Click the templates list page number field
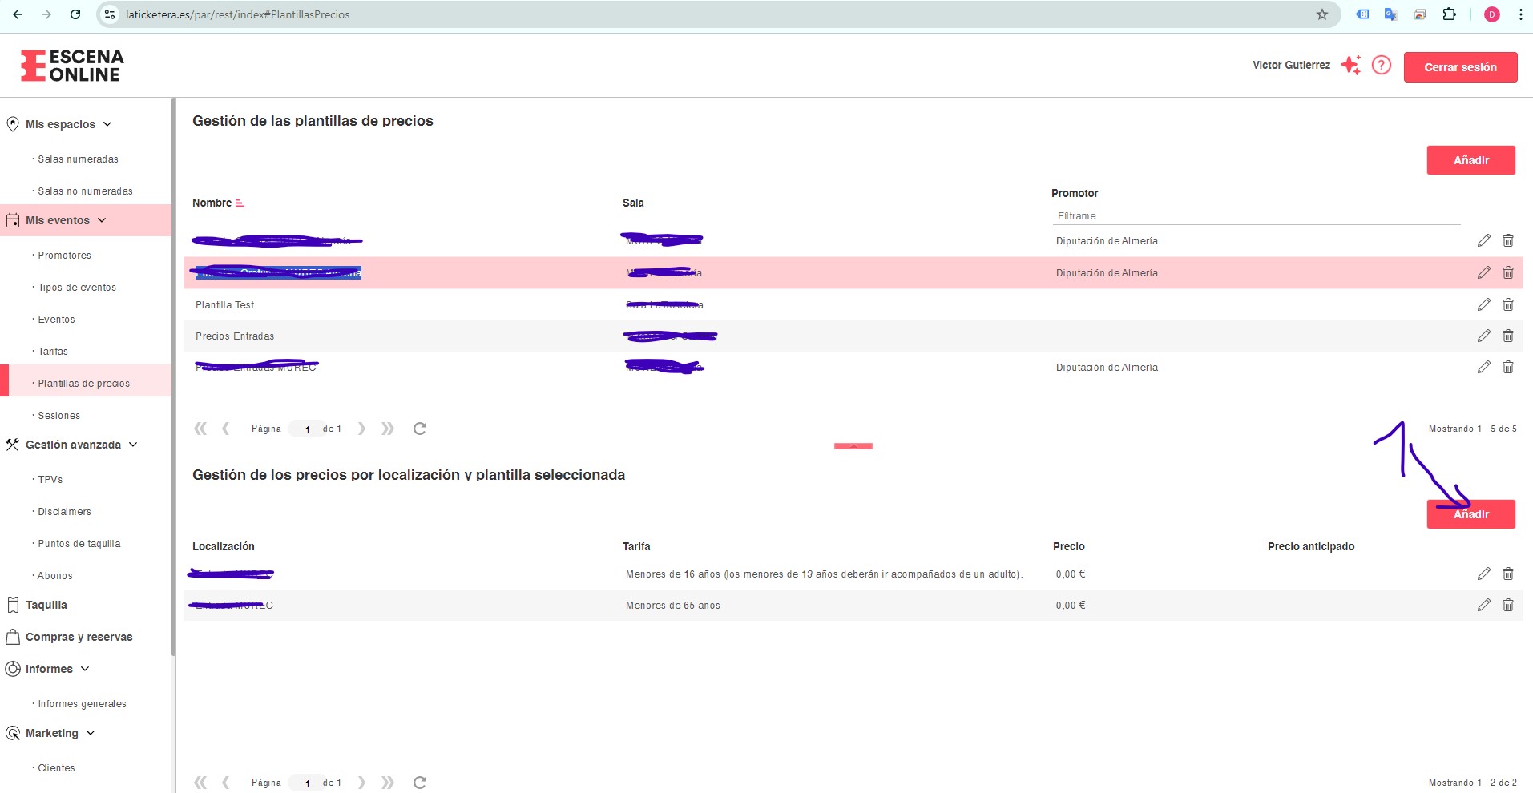 pos(307,429)
